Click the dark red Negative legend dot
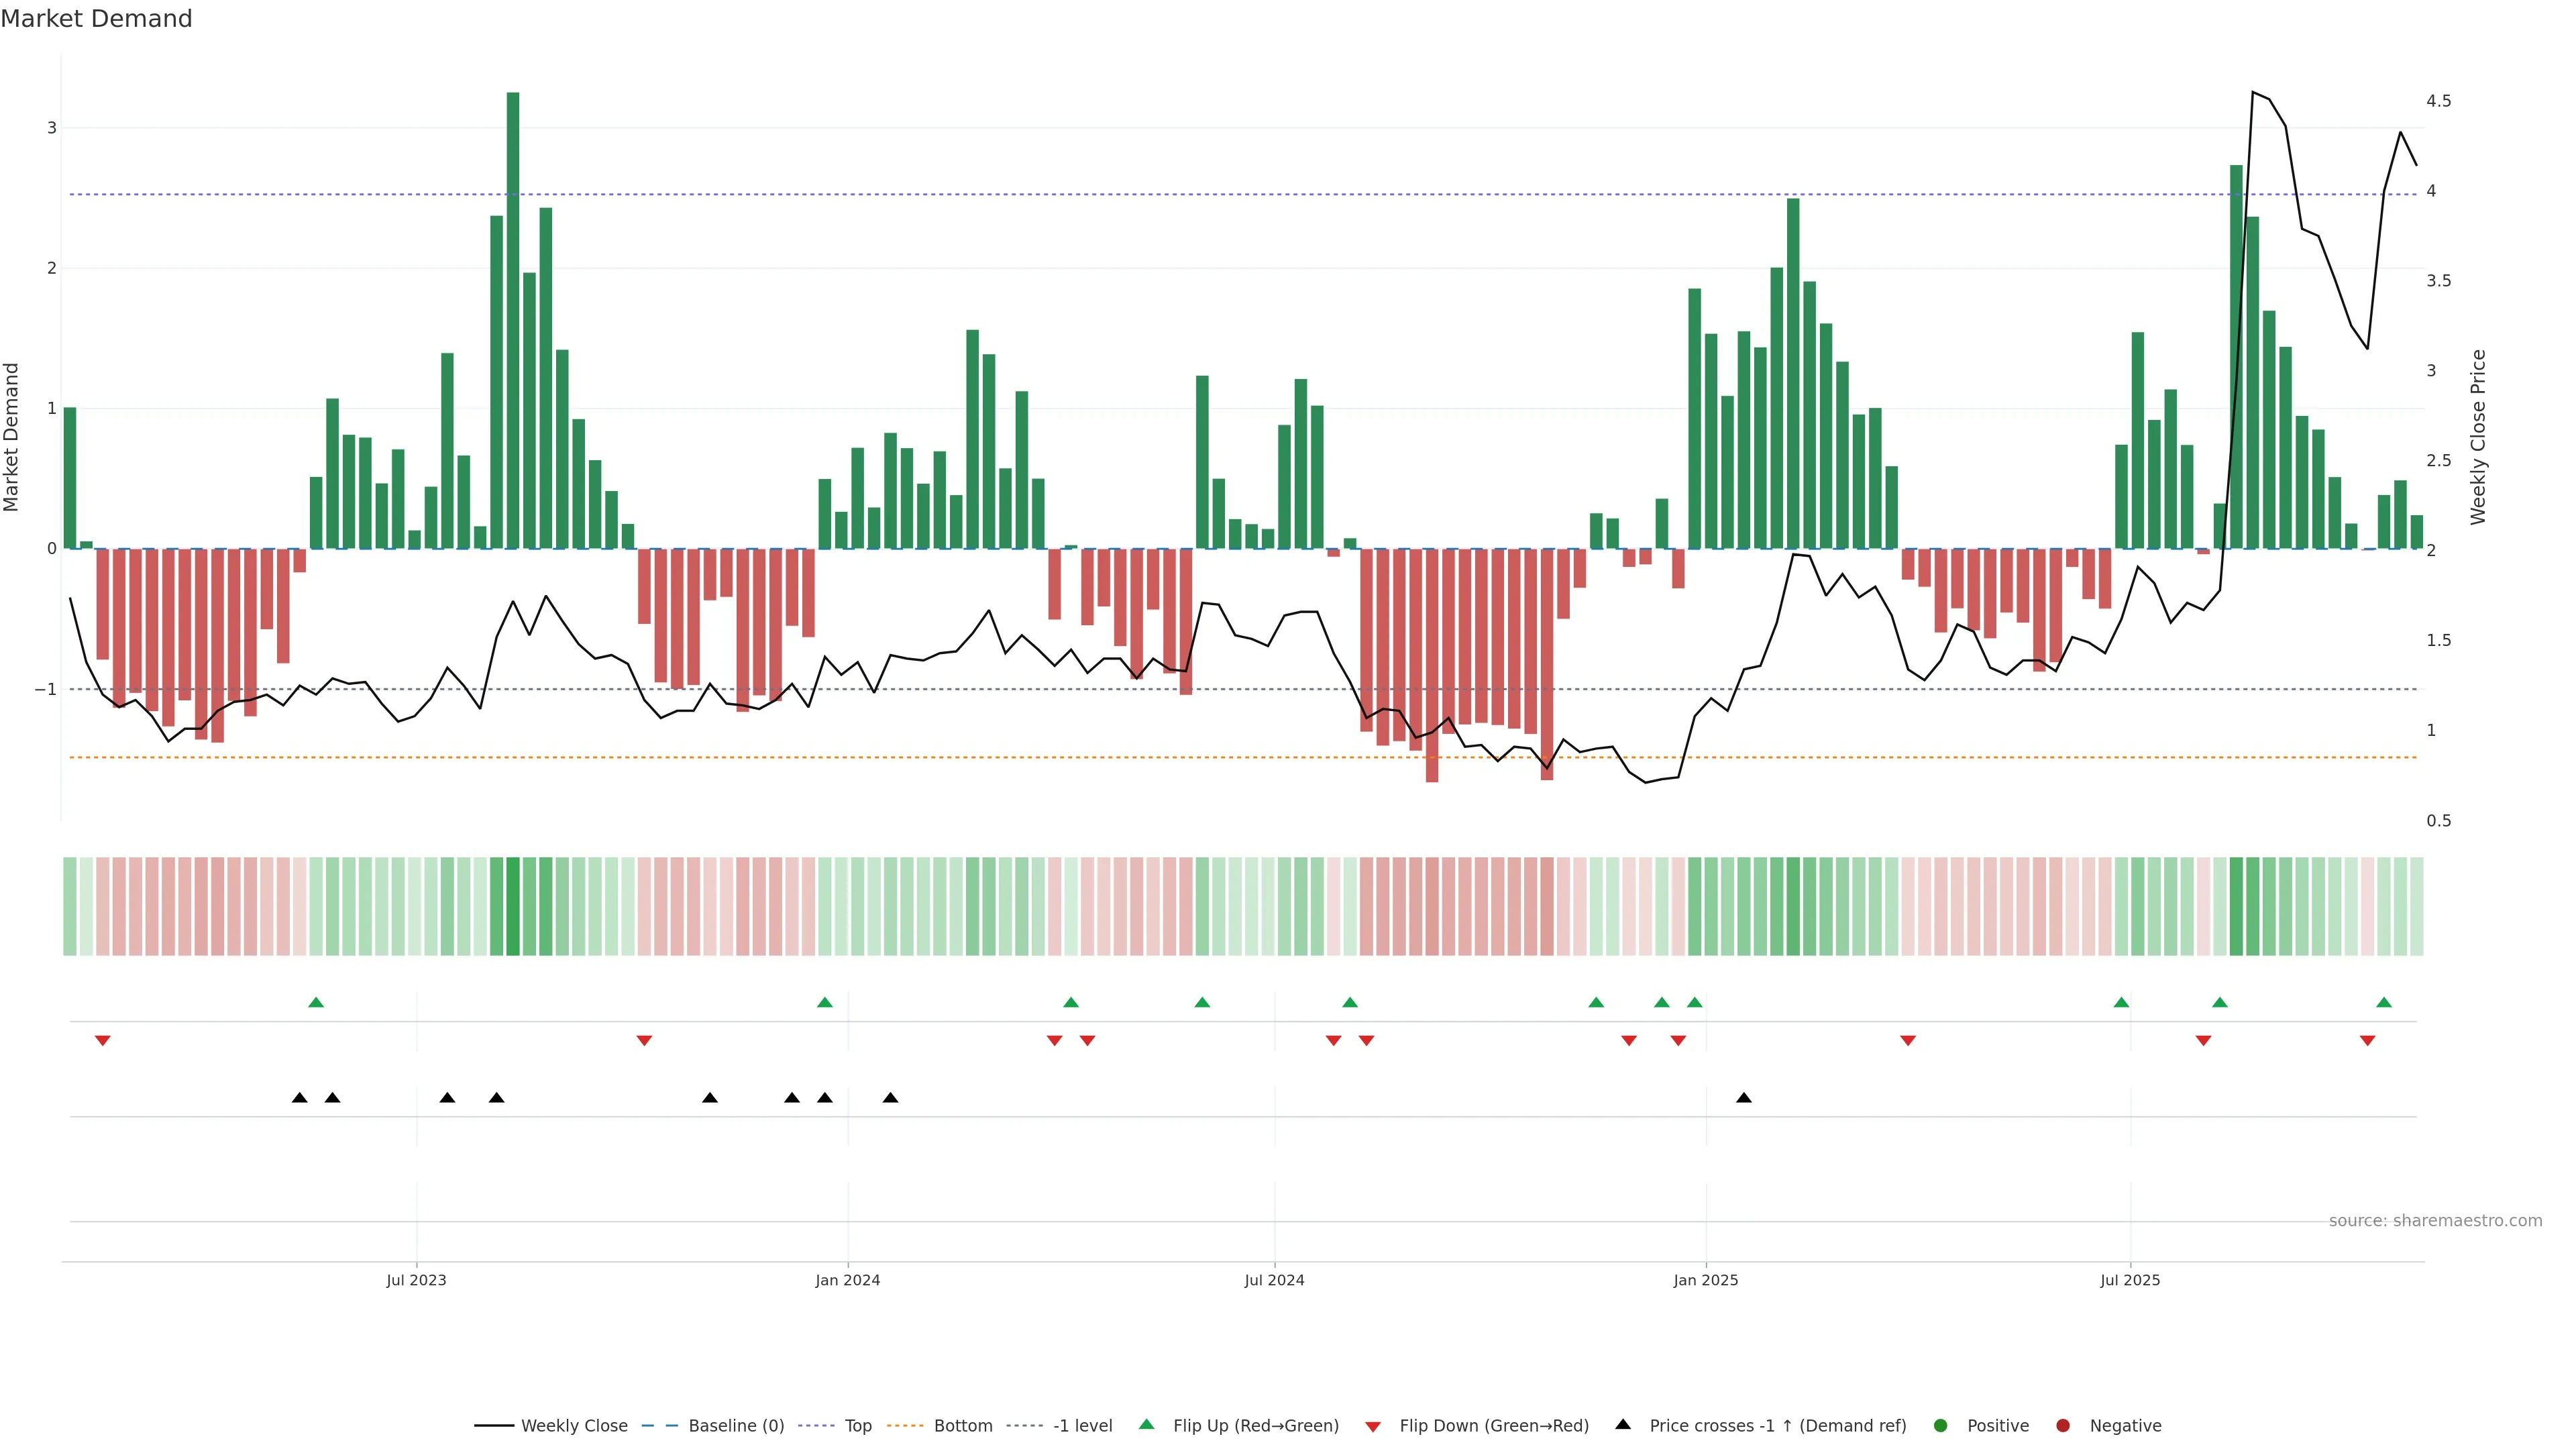 pyautogui.click(x=2063, y=1426)
